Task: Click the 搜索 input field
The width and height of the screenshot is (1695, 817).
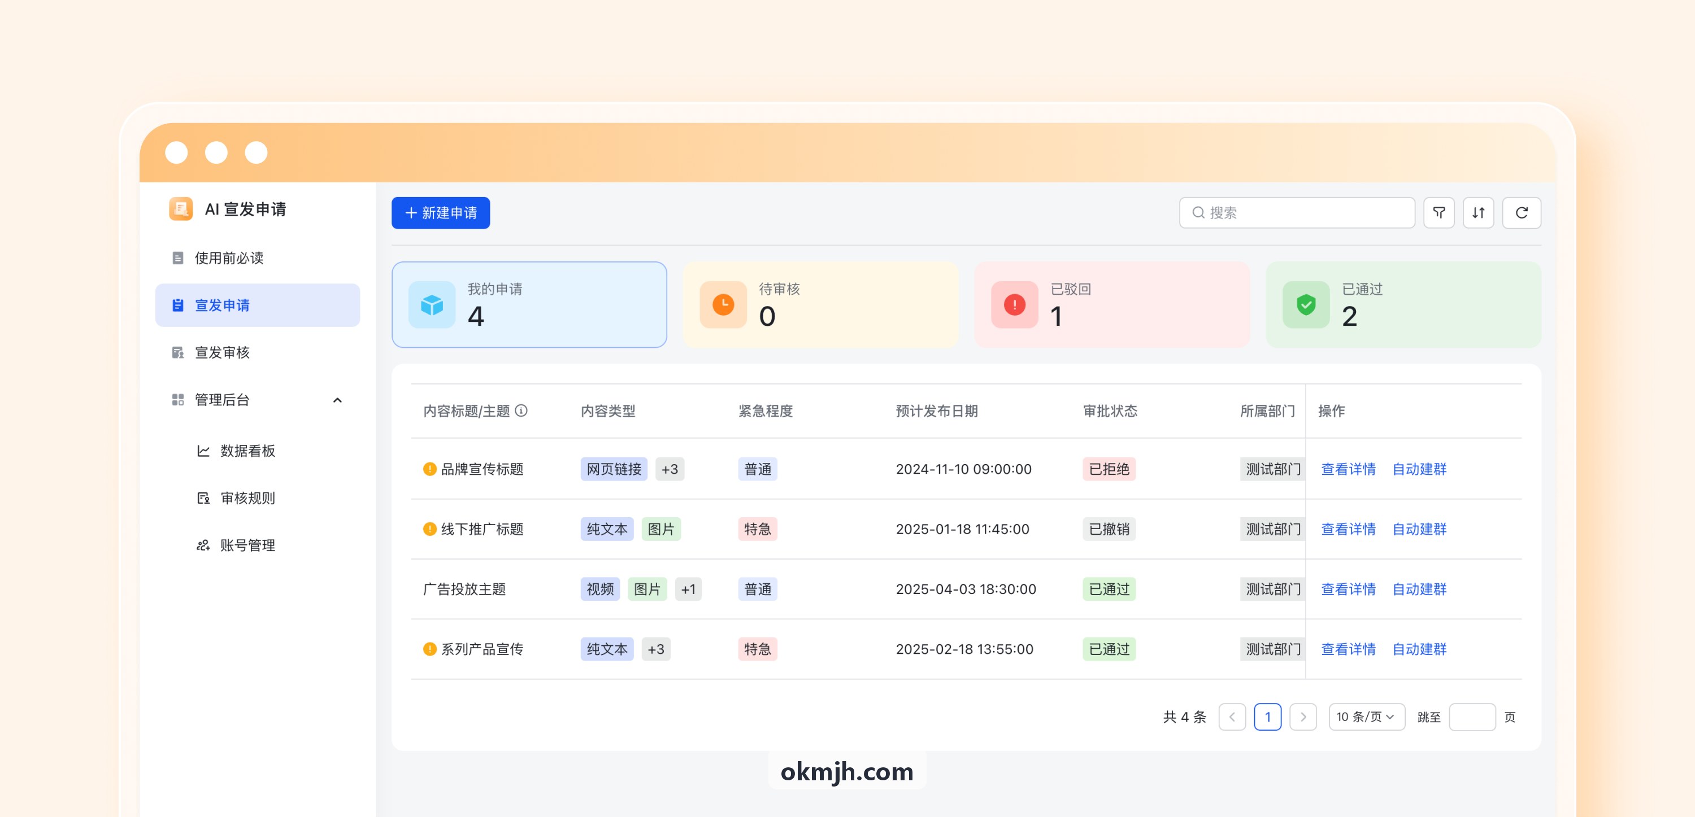Action: point(1296,212)
